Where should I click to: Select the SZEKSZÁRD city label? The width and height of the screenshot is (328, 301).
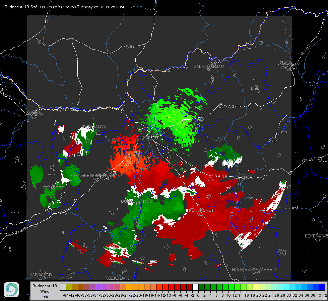point(118,278)
